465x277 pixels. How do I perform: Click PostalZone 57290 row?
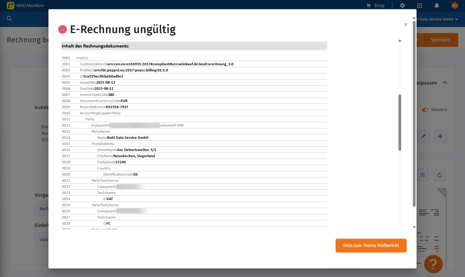click(x=194, y=162)
